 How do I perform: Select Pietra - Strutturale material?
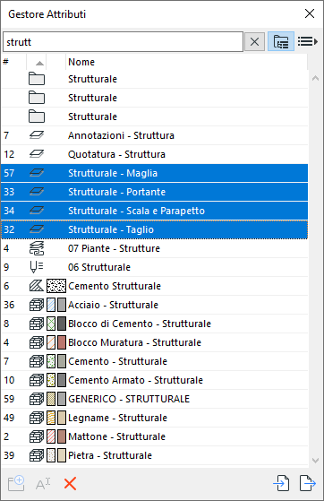point(155,455)
